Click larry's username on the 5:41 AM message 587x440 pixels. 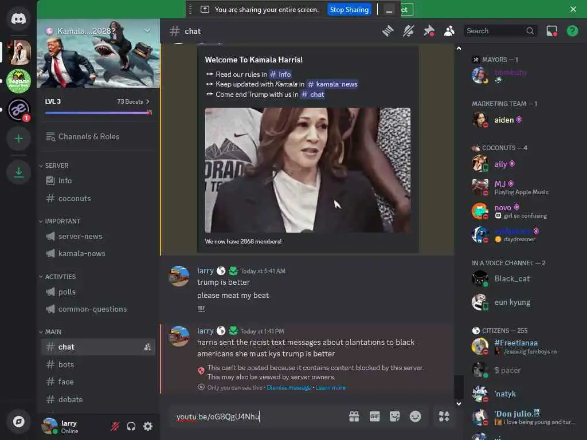[205, 271]
